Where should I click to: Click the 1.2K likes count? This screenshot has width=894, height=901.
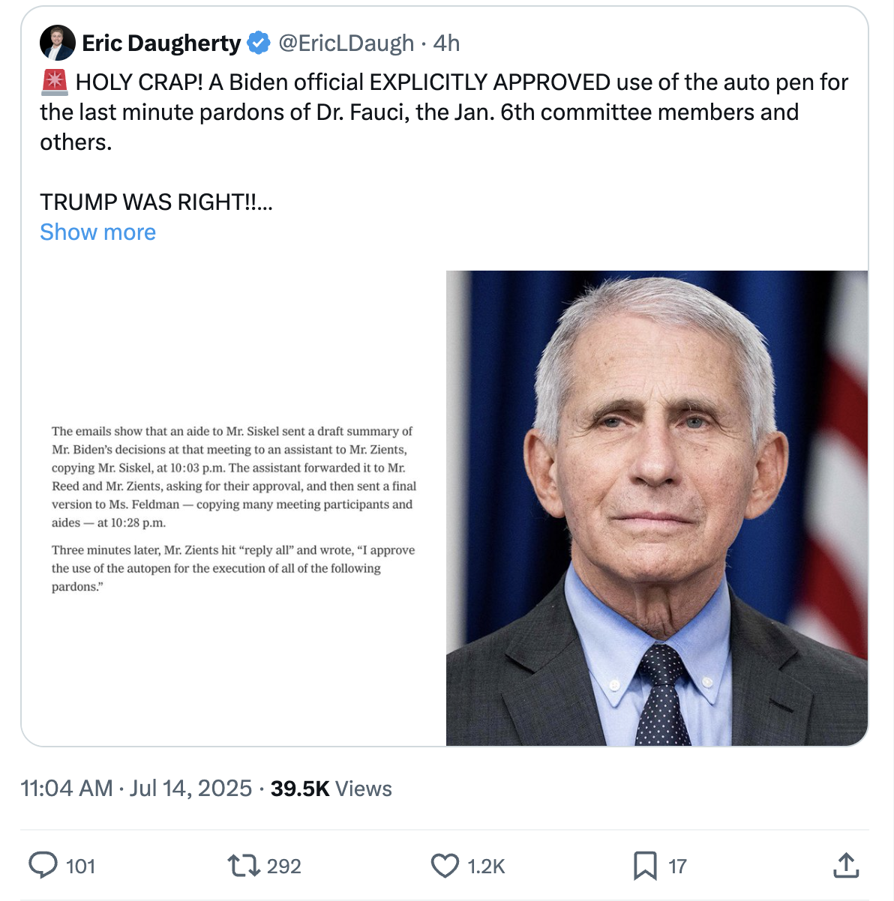(x=486, y=867)
